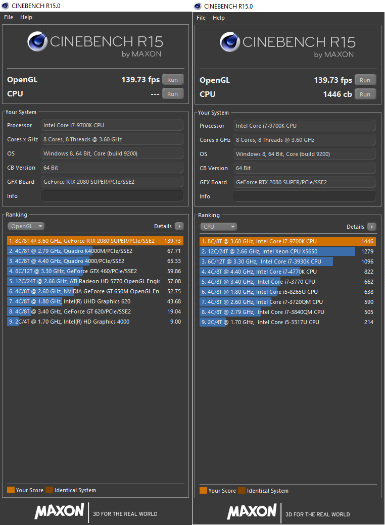Select GeForce GTX 460 ranking row
The width and height of the screenshot is (385, 525).
pyautogui.click(x=95, y=271)
